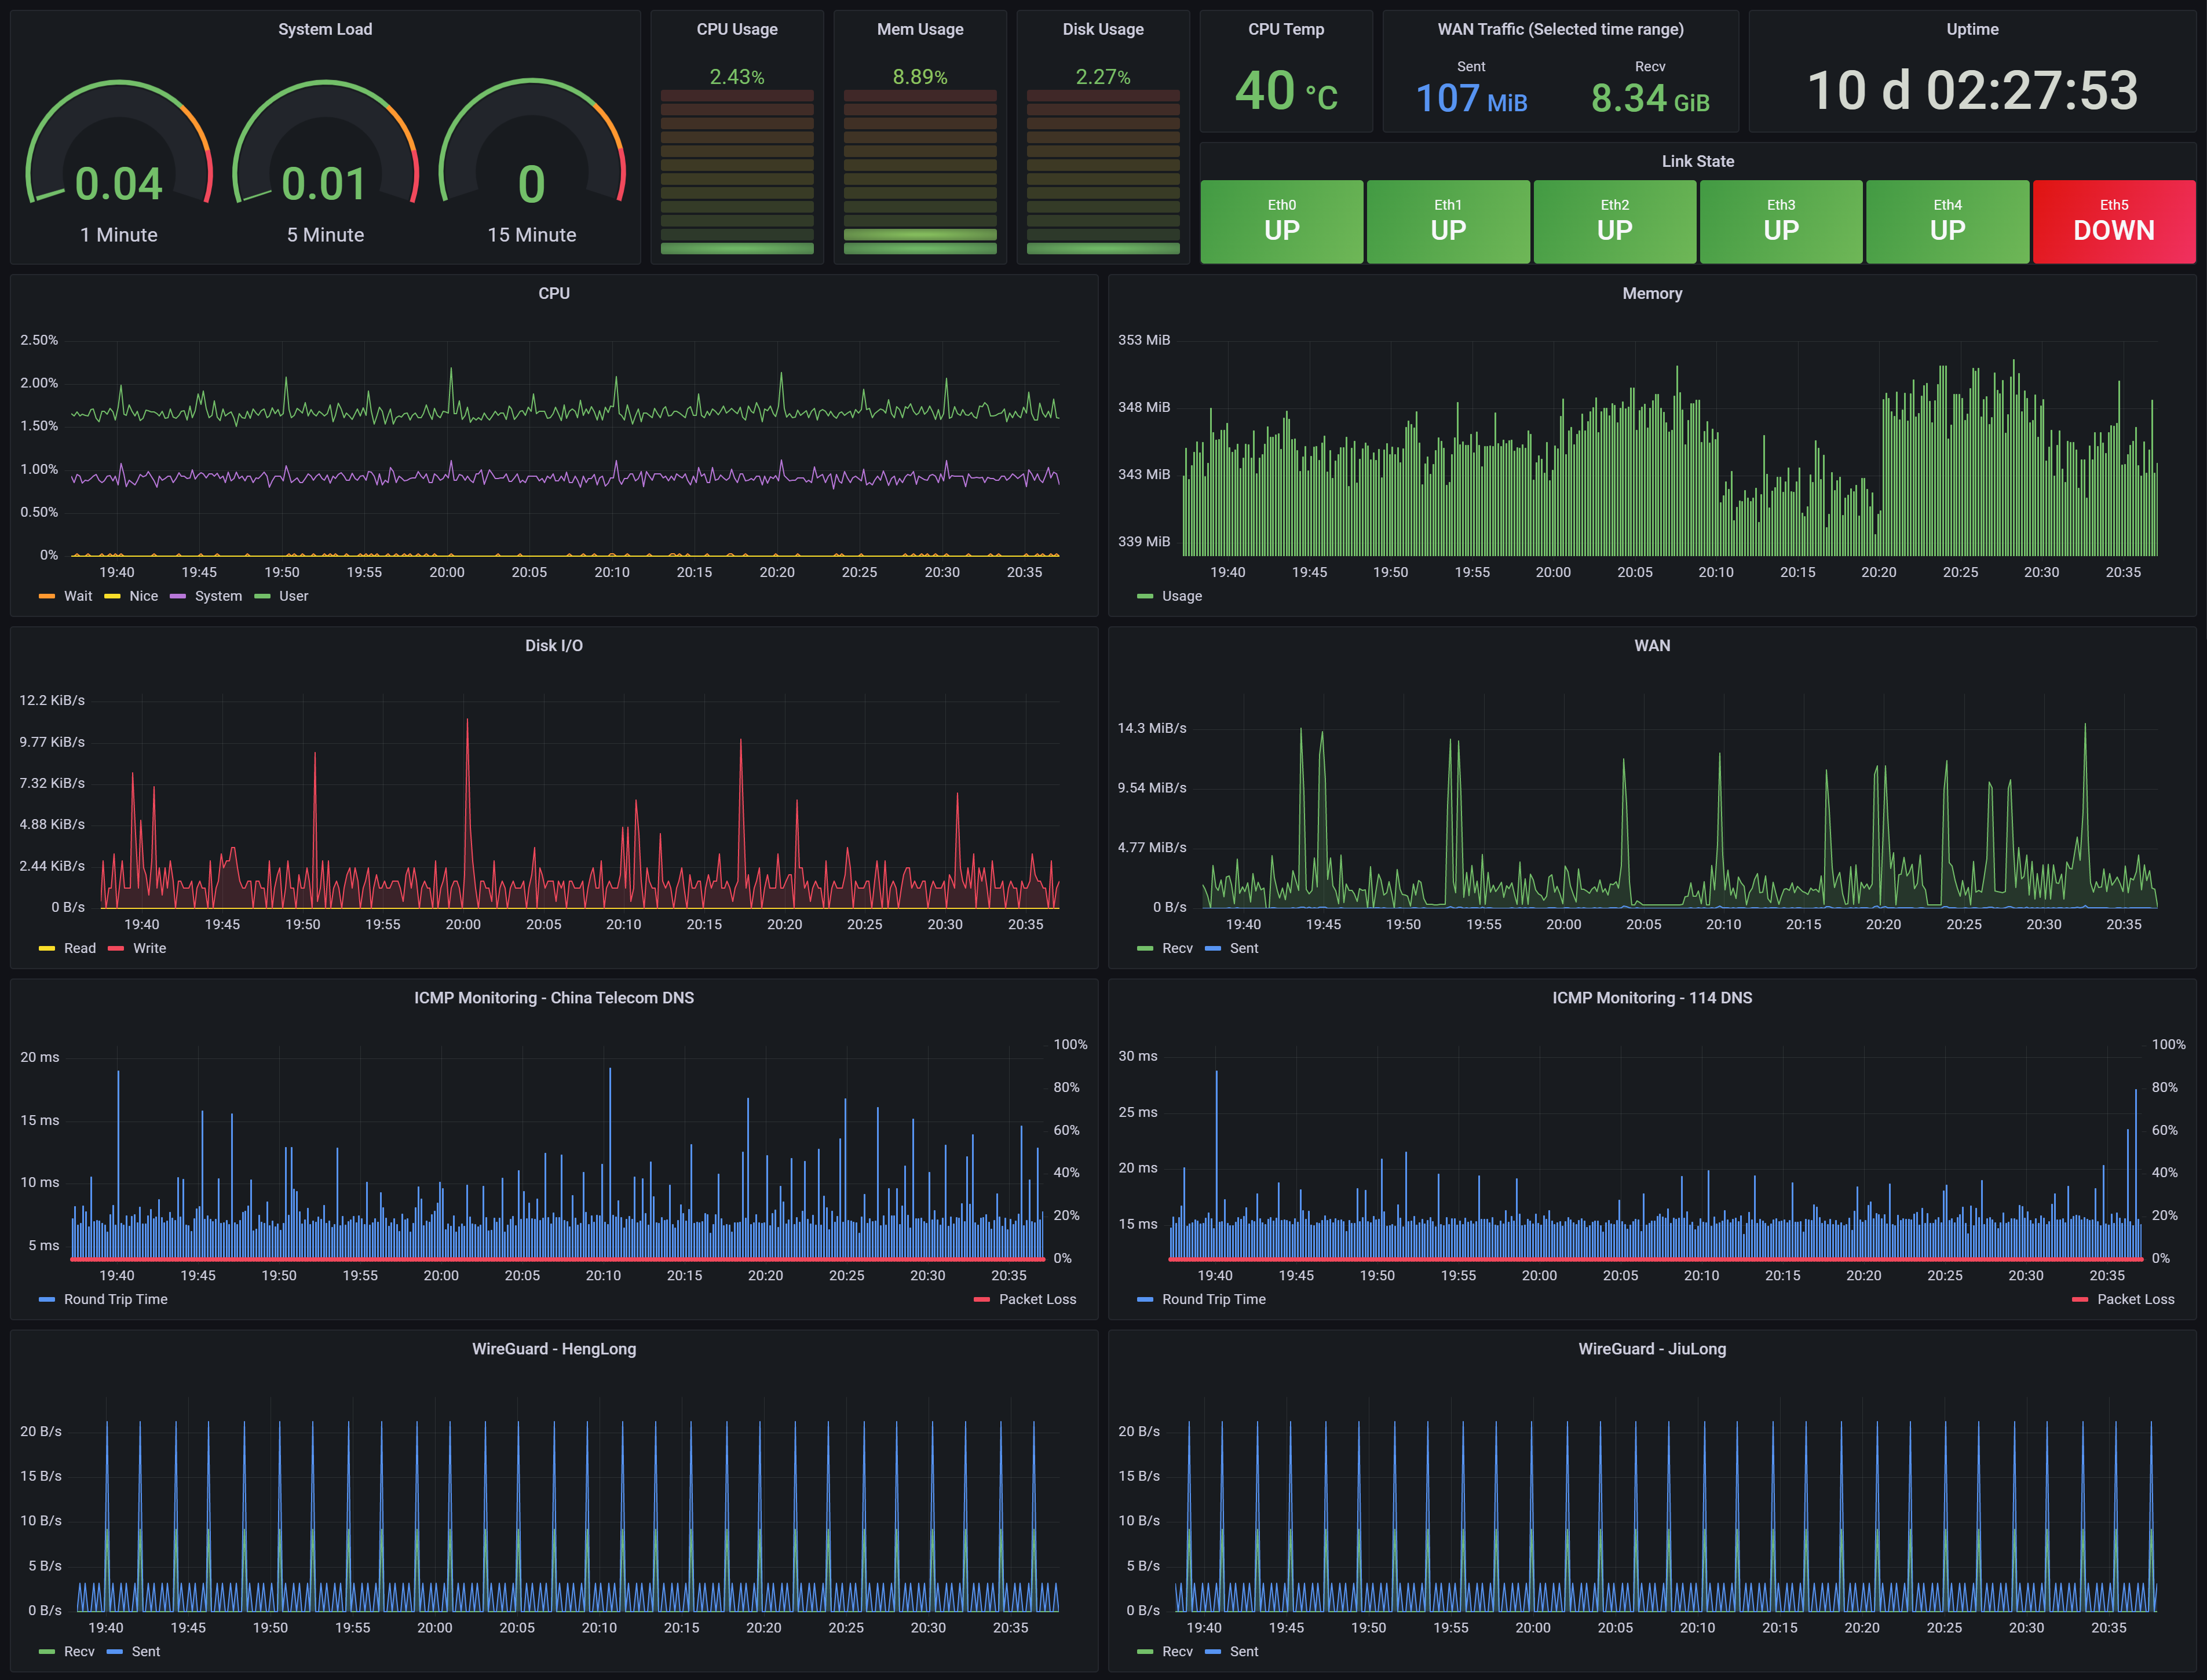Click Recv 8.34 GiB WAN traffic value

1650,98
